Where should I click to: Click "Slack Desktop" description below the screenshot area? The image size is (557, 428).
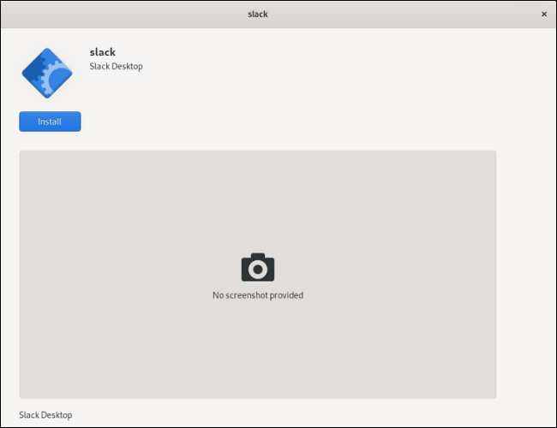(x=45, y=414)
